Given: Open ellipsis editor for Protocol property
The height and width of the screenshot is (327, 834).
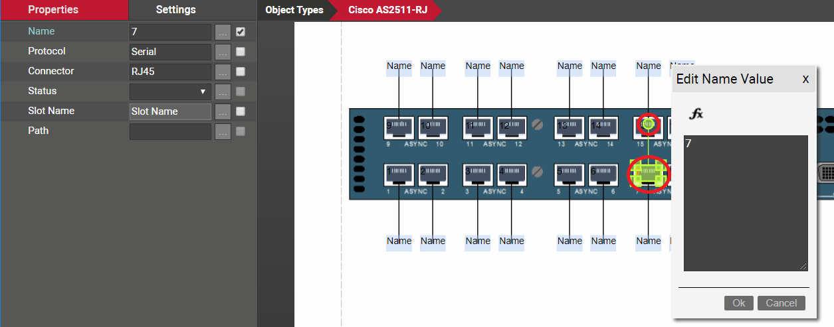Looking at the screenshot, I should [223, 52].
